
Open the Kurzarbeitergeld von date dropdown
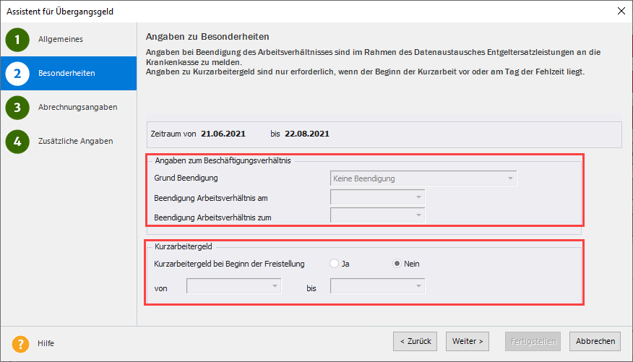275,287
